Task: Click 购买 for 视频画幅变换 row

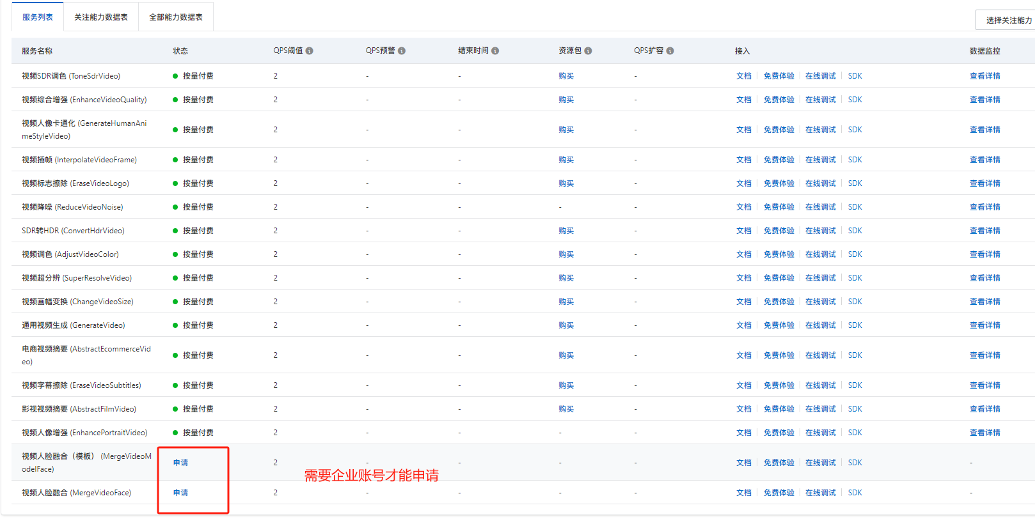Action: click(x=566, y=302)
